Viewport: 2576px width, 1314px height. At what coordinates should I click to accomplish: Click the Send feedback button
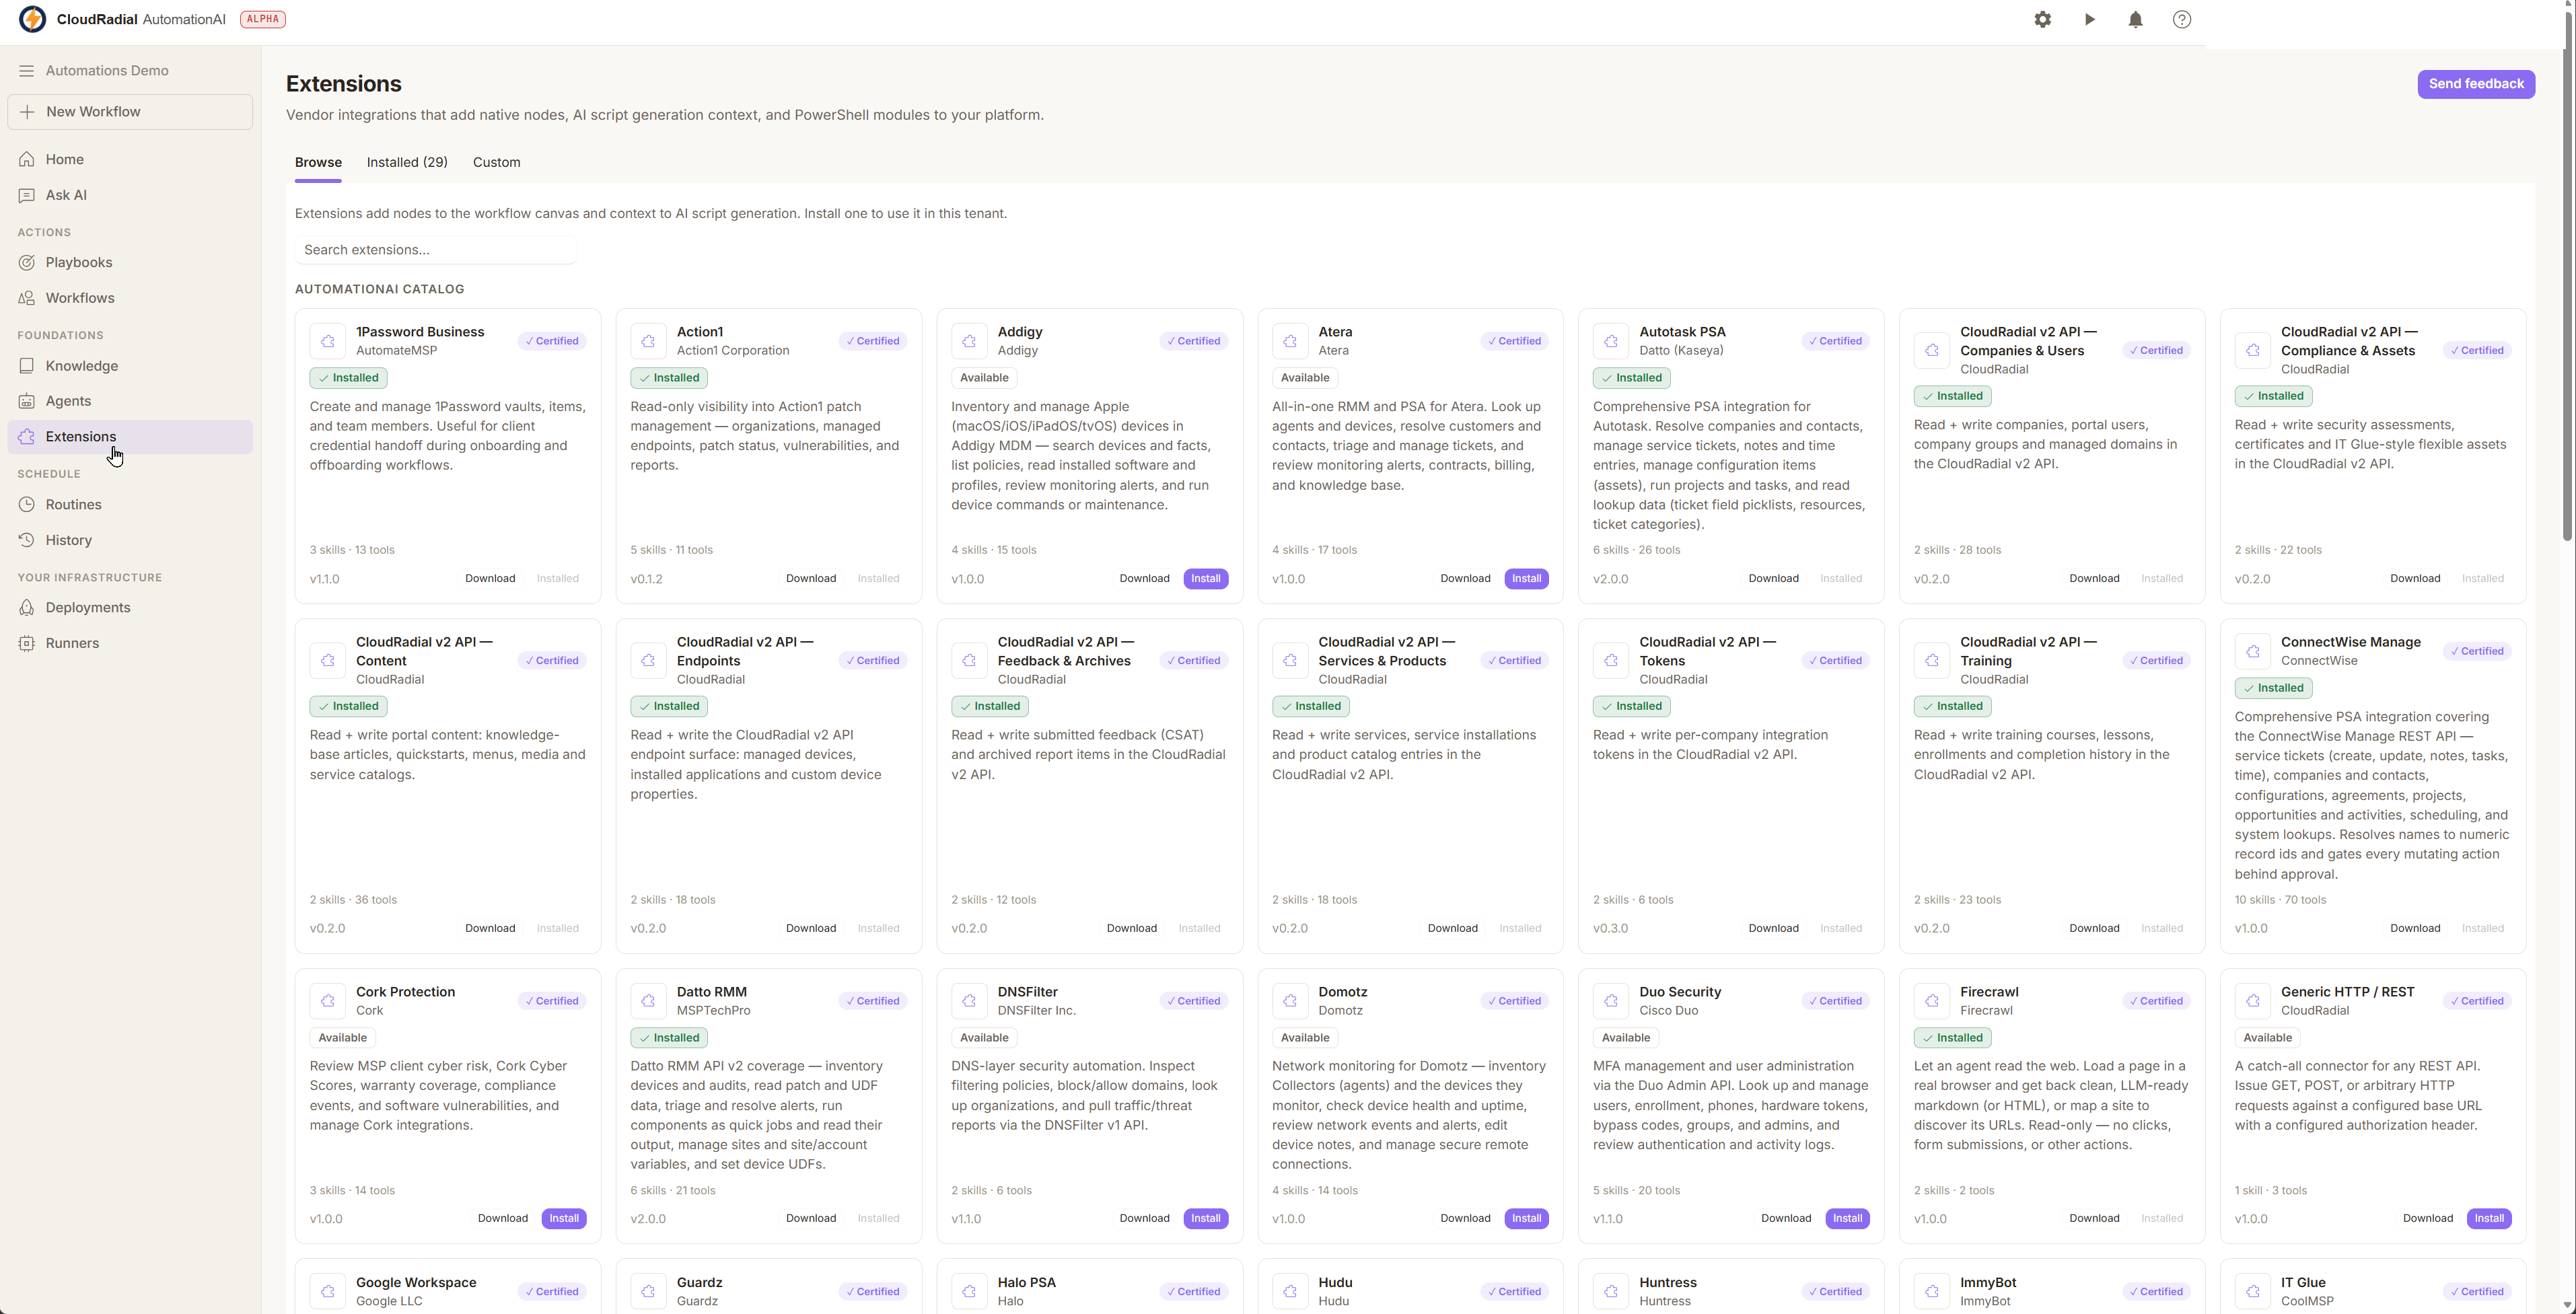point(2476,84)
